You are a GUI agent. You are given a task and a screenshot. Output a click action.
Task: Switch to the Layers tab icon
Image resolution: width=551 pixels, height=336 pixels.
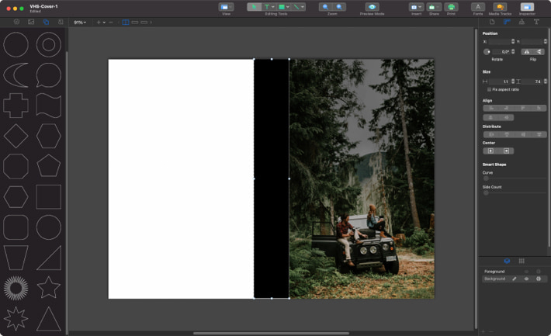[507, 261]
